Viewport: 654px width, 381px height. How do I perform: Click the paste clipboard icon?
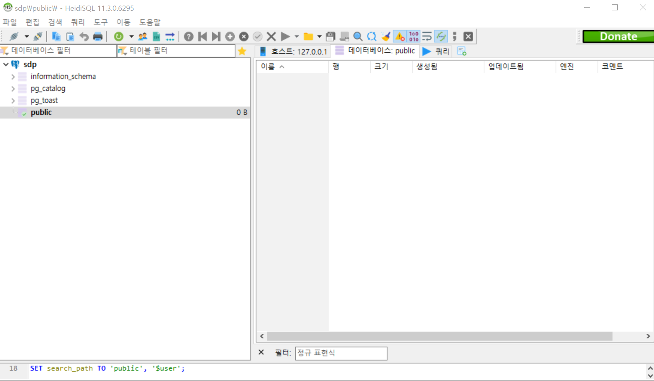(x=70, y=37)
